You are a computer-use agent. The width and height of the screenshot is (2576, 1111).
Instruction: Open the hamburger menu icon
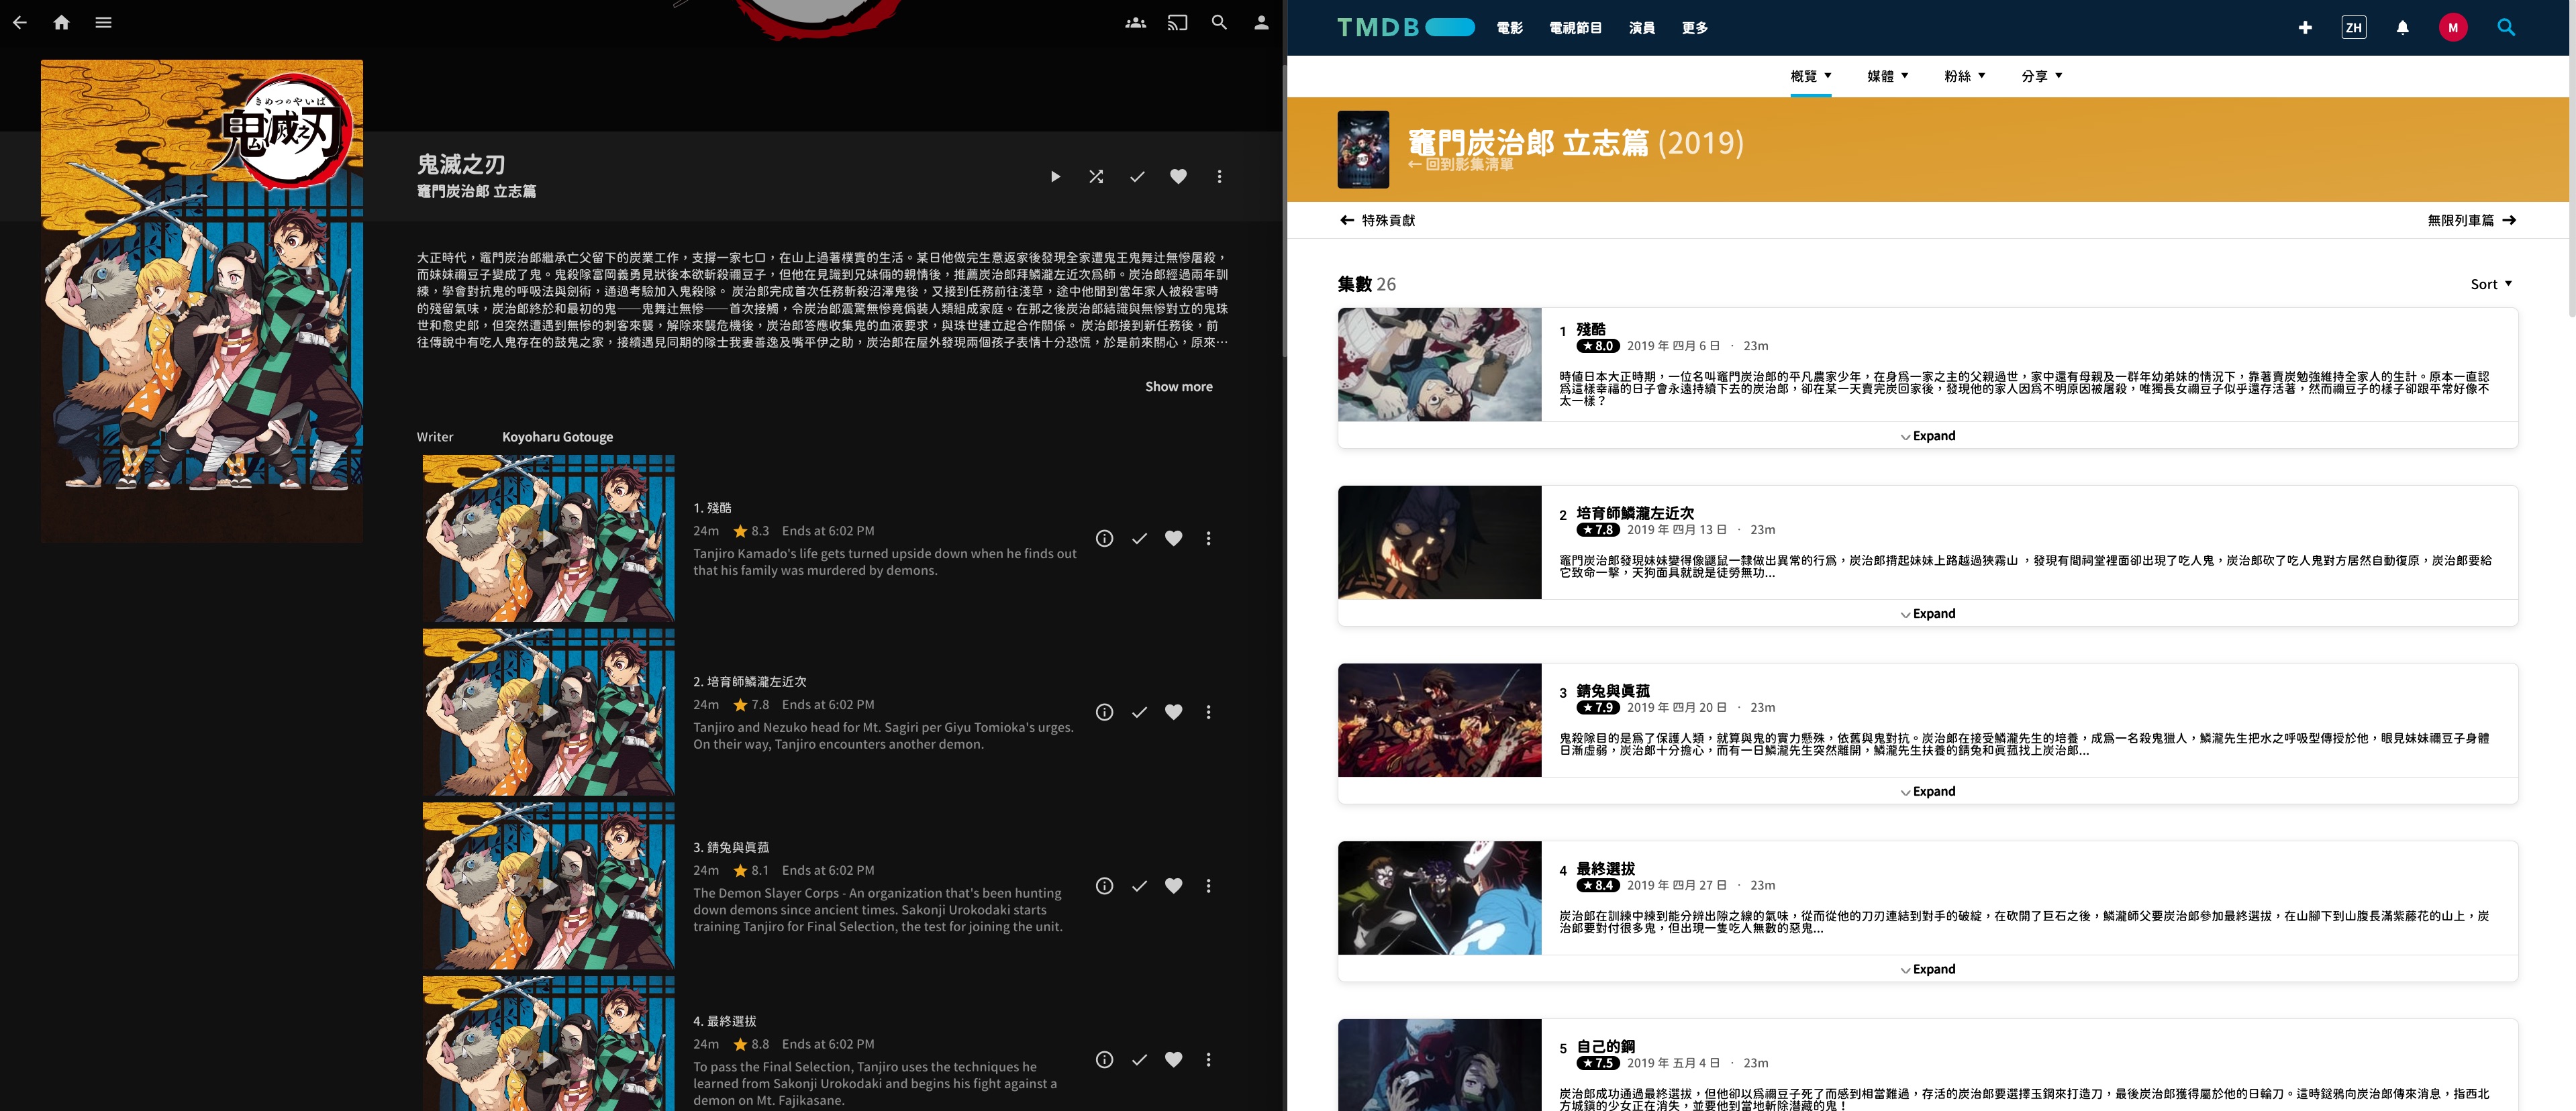click(103, 22)
